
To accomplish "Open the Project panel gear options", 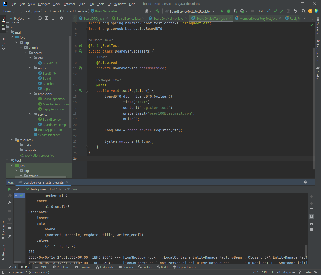I will click(62, 18).
